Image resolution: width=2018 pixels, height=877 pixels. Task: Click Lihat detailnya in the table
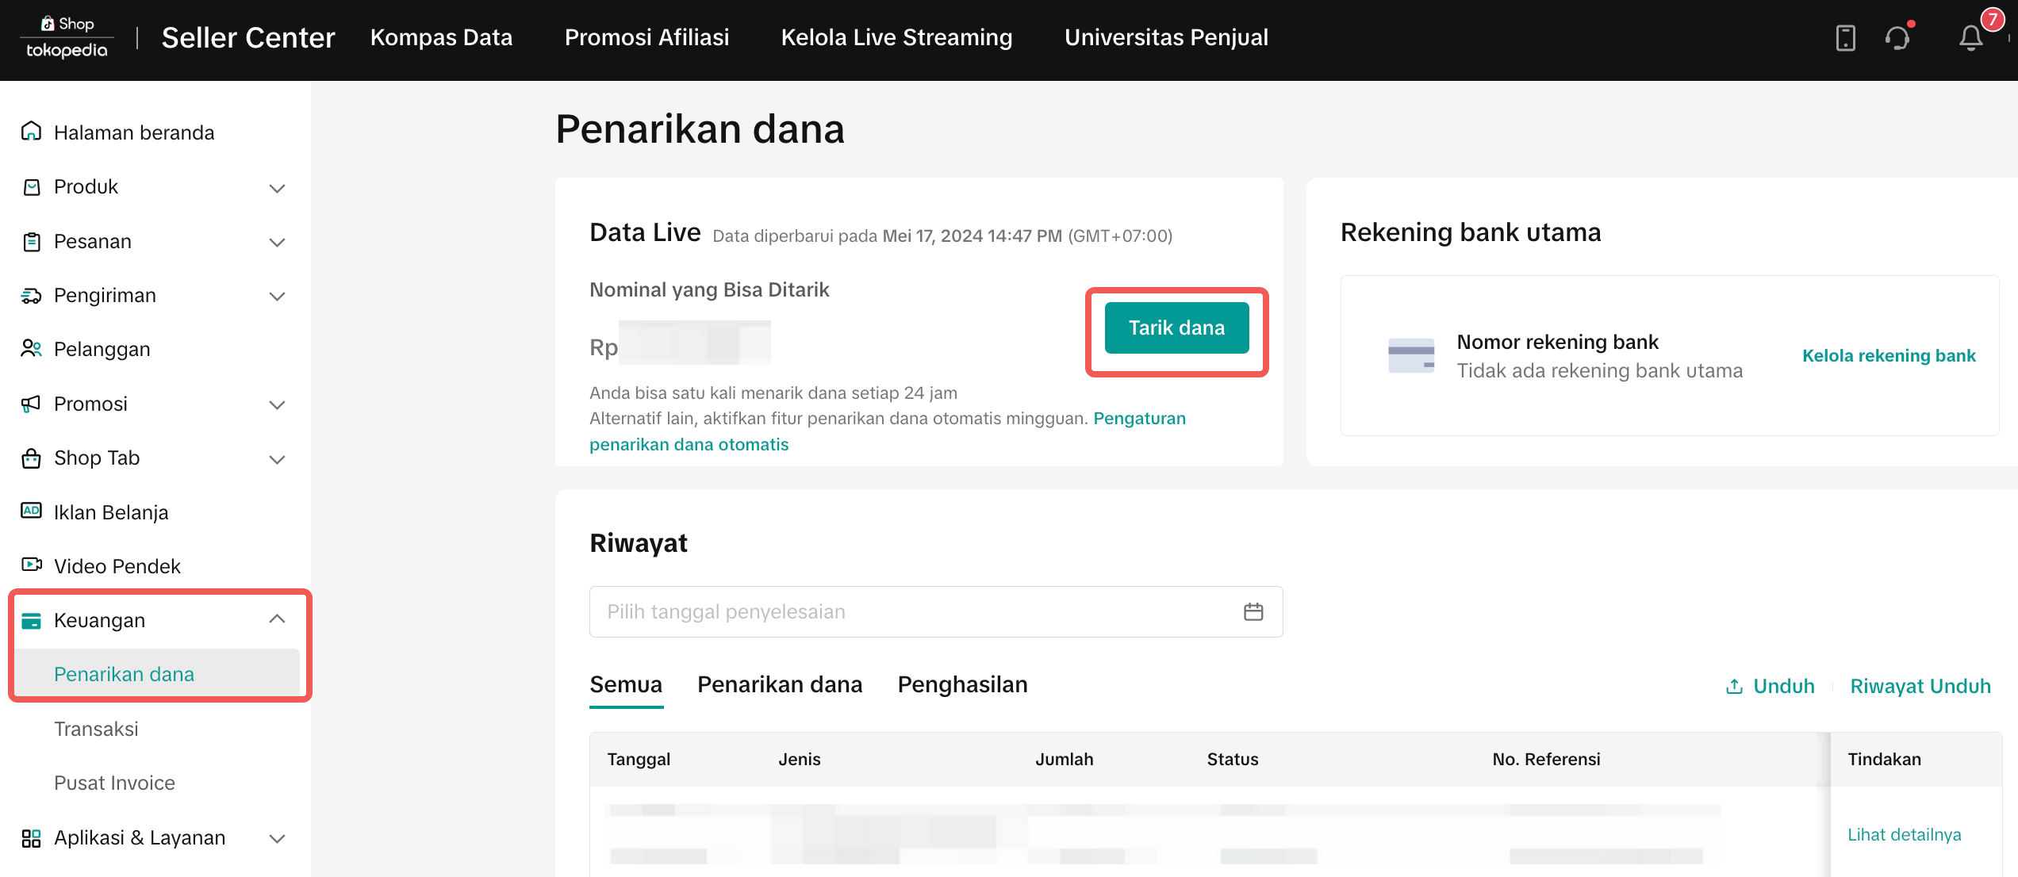(1904, 834)
